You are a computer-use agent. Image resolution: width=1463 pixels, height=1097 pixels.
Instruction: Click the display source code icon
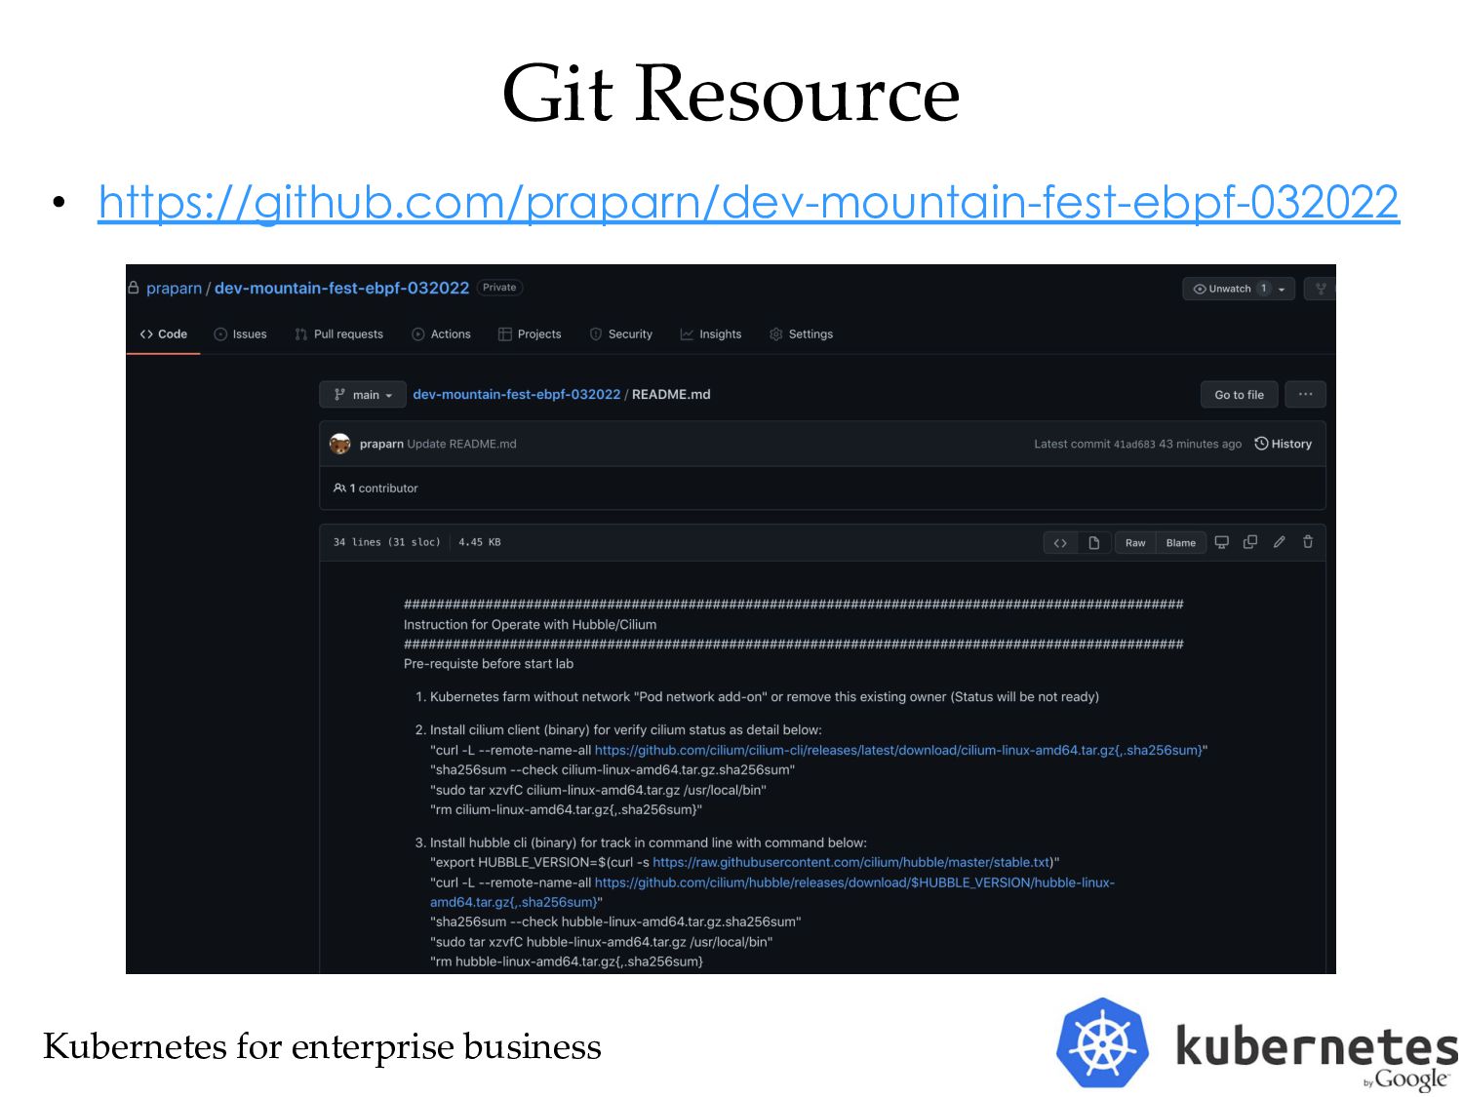[1060, 543]
